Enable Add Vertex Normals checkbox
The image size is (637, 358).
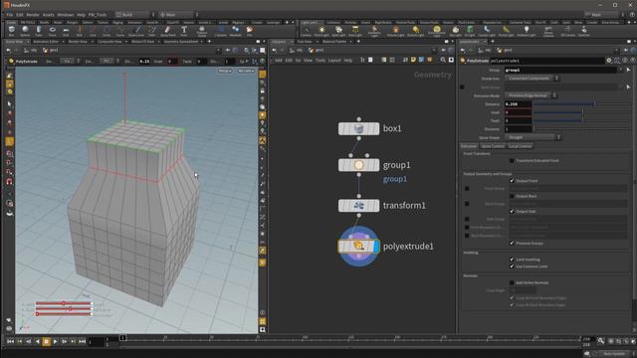coord(512,282)
